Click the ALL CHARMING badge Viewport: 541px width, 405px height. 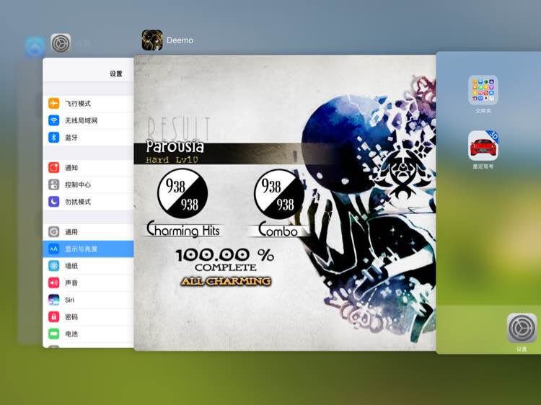[x=226, y=282]
